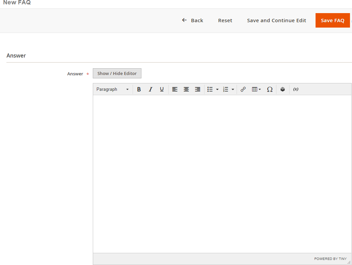Expand bullet list style options arrow

coord(217,89)
